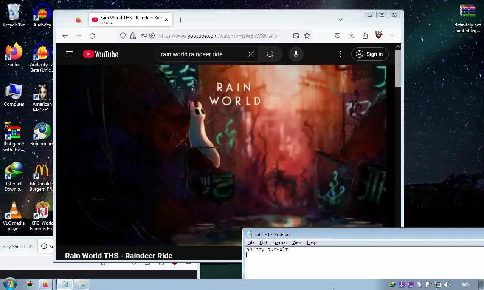Select 'that game with the' desktop shortcut
484x290 pixels.
[x=14, y=137]
